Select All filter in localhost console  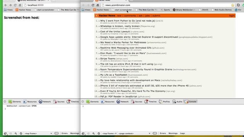pyautogui.click(x=56, y=133)
